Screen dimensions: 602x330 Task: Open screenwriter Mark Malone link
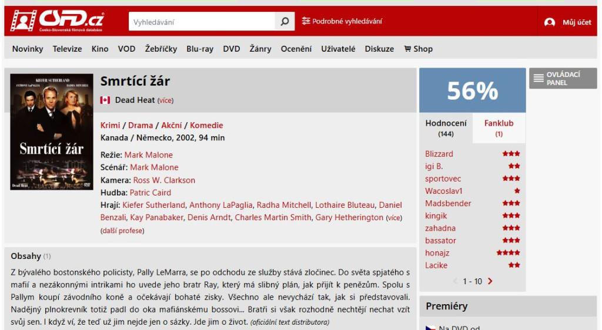coord(155,167)
